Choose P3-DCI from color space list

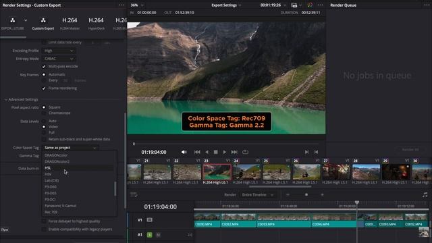pos(78,200)
